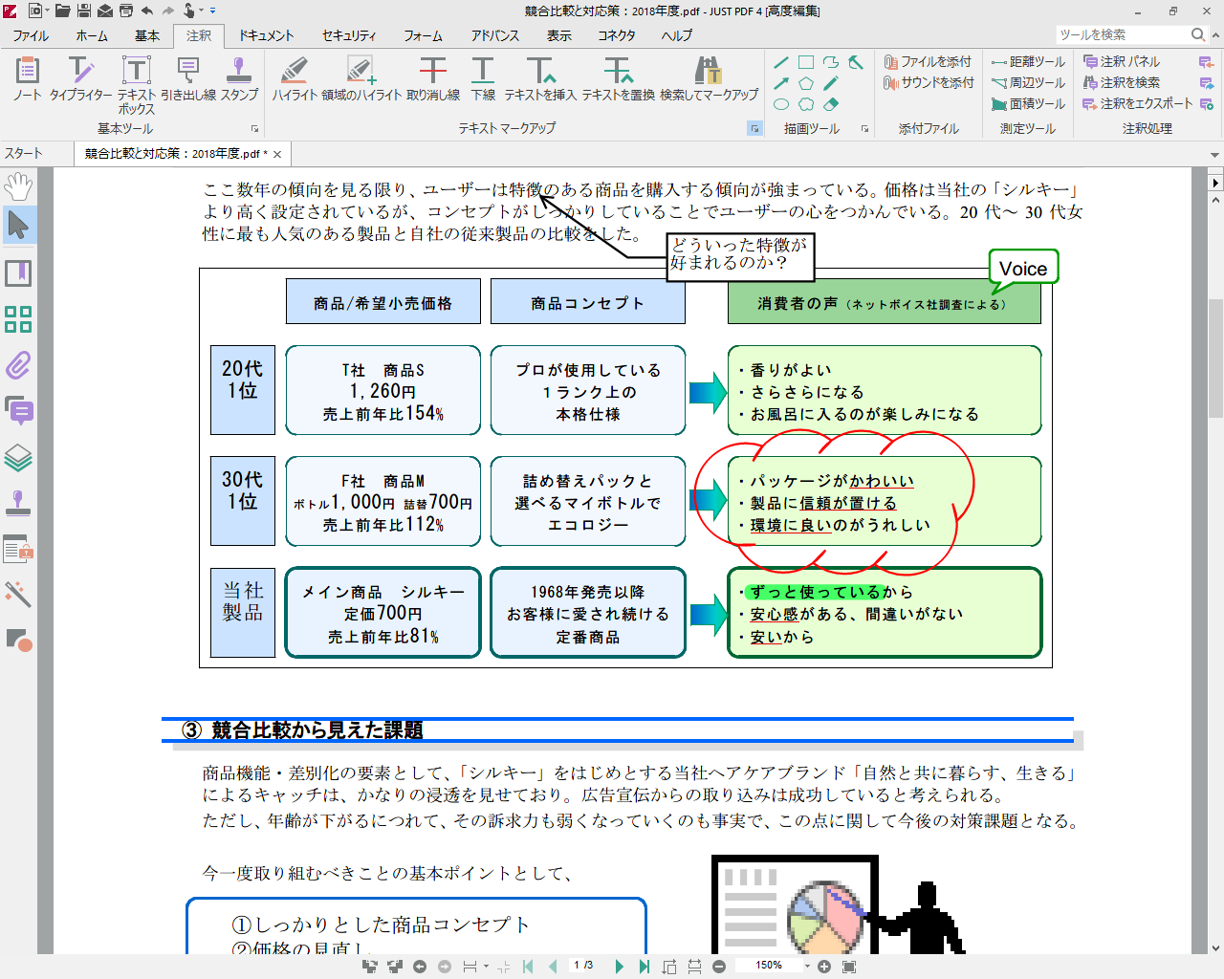Select the 下線 underline tool
Screen dimensions: 1224x979
coord(483,77)
